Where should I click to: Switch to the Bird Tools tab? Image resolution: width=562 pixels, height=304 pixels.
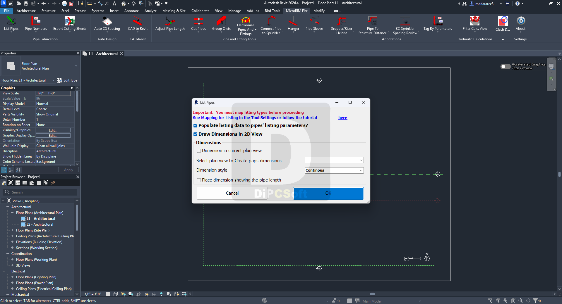[273, 11]
